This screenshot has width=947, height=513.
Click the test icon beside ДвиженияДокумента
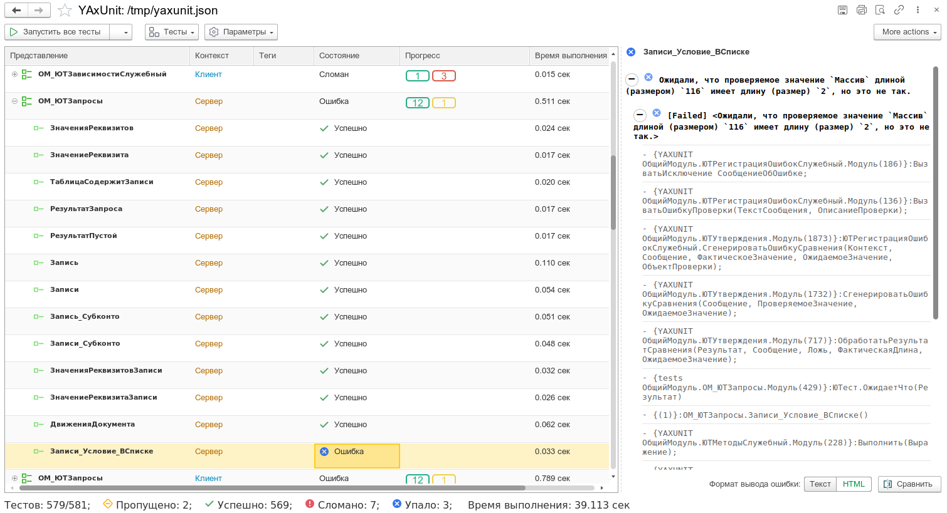[38, 425]
